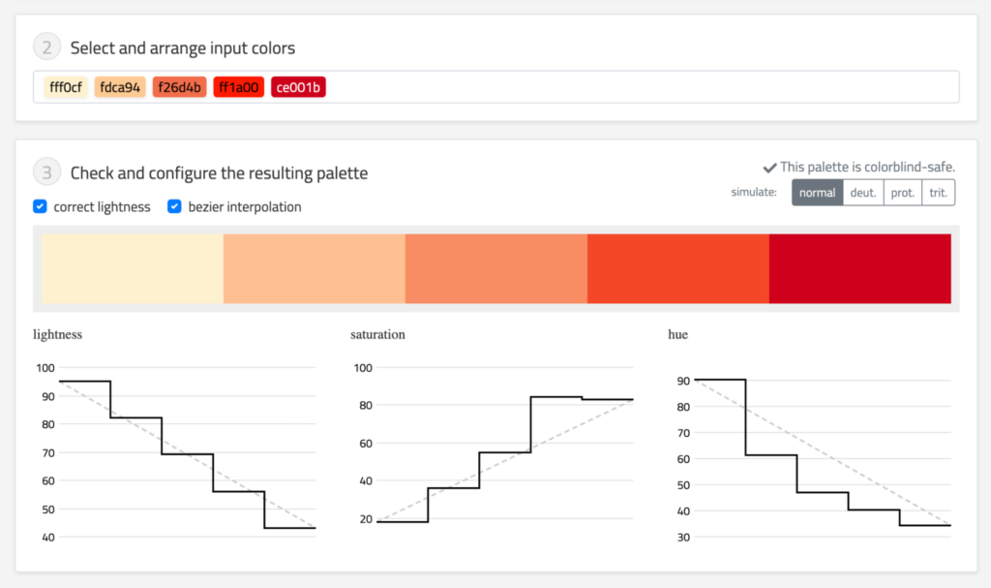Screen dimensions: 991x588
Task: Select the fdca94 input color swatch
Action: click(x=120, y=86)
